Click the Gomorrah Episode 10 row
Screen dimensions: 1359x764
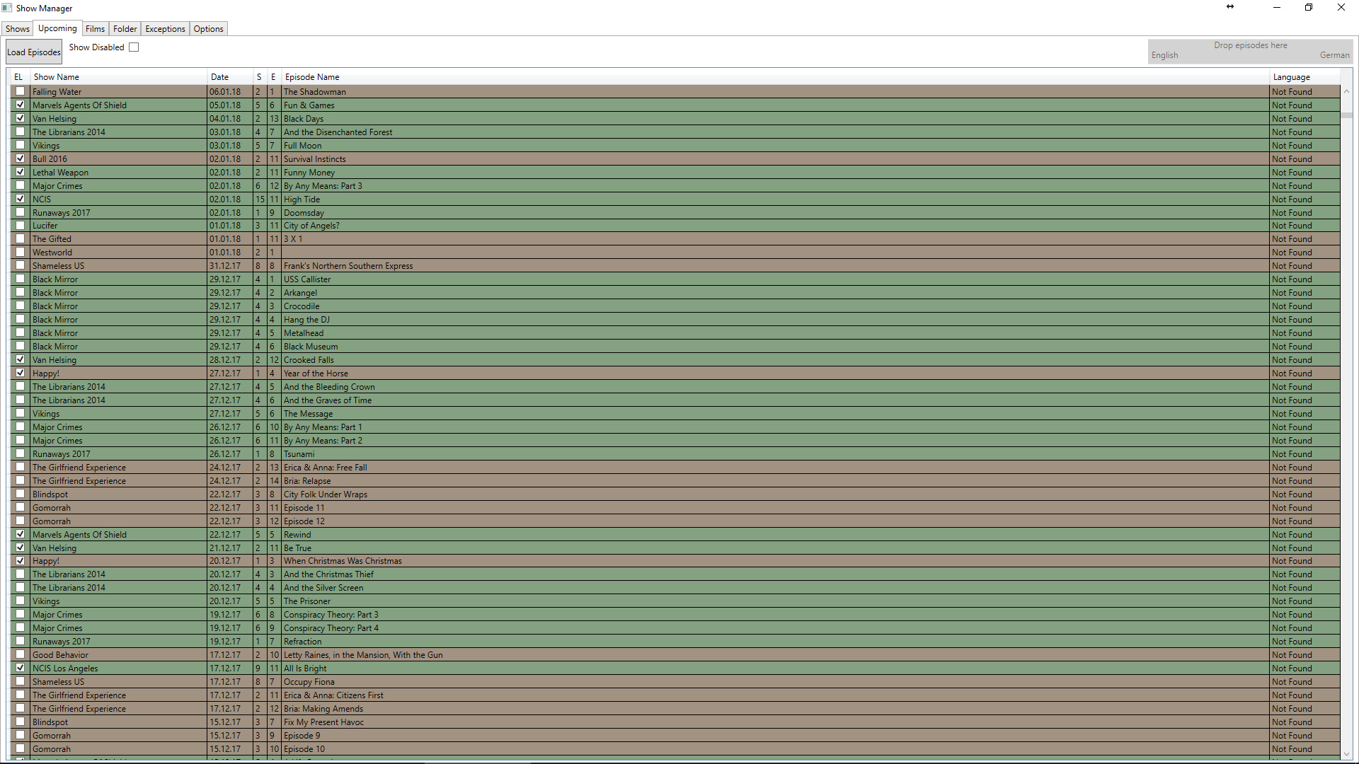point(675,749)
